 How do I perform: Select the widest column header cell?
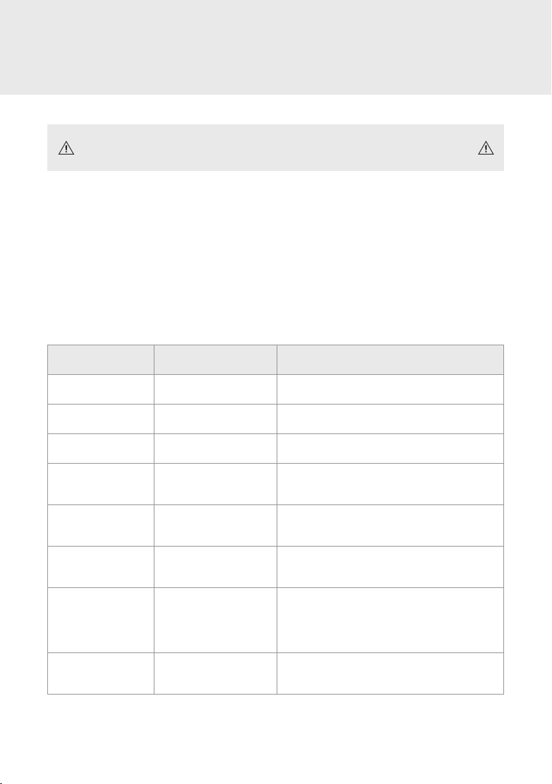(390, 360)
